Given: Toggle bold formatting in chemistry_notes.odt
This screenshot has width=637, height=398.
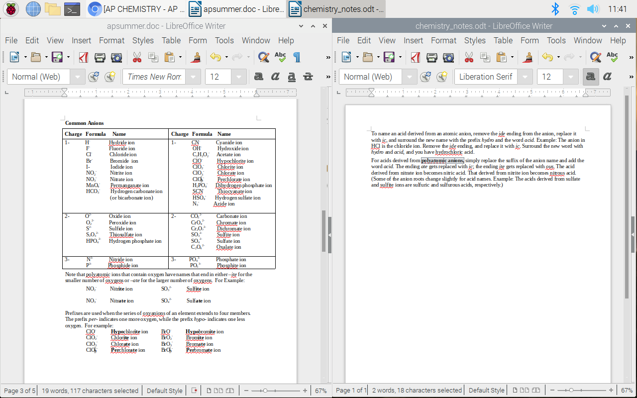Looking at the screenshot, I should point(590,76).
